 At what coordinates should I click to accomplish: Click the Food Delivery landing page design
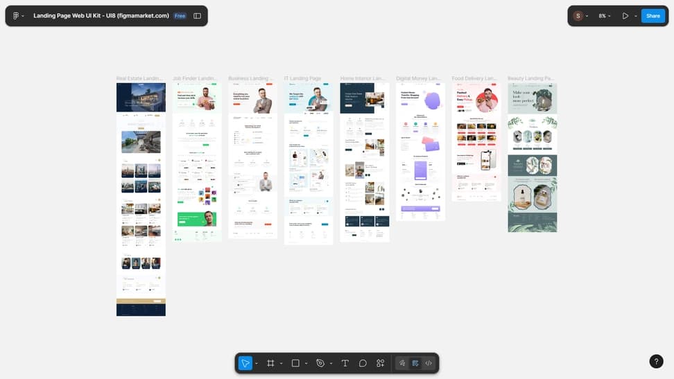(476, 142)
